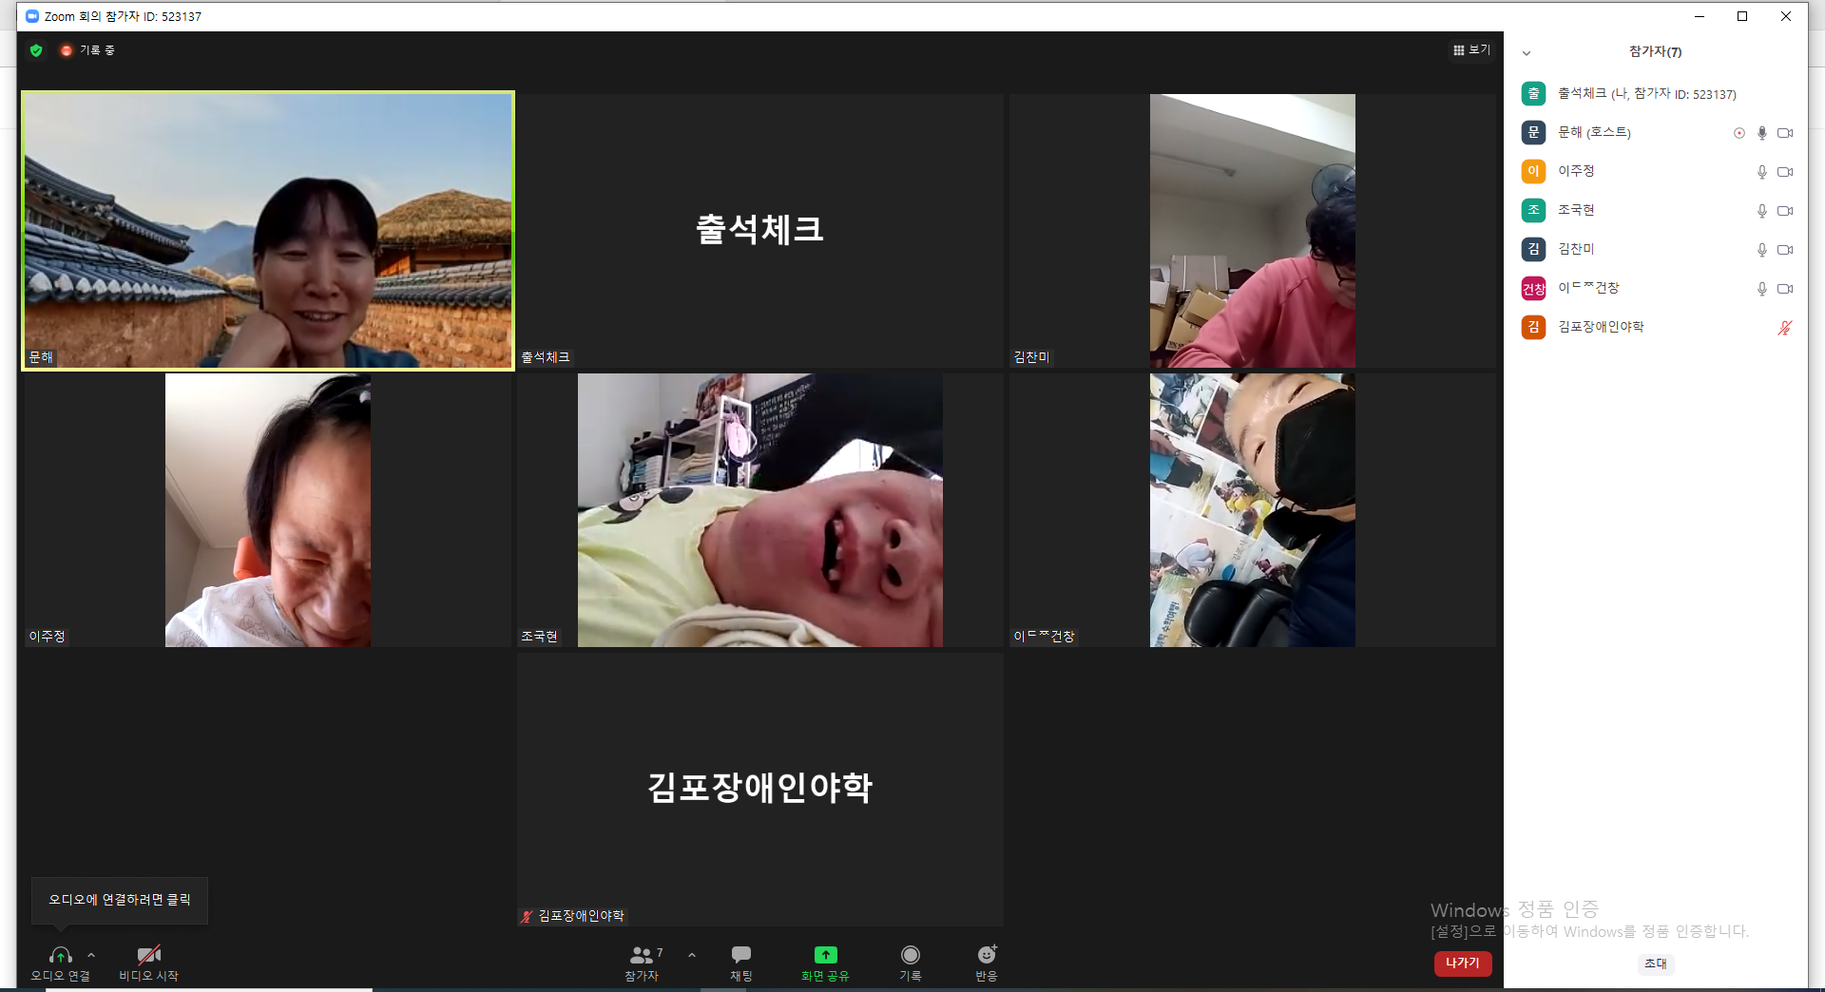This screenshot has width=1825, height=992.
Task: Click the camera icon for 이주정
Action: coord(1785,172)
